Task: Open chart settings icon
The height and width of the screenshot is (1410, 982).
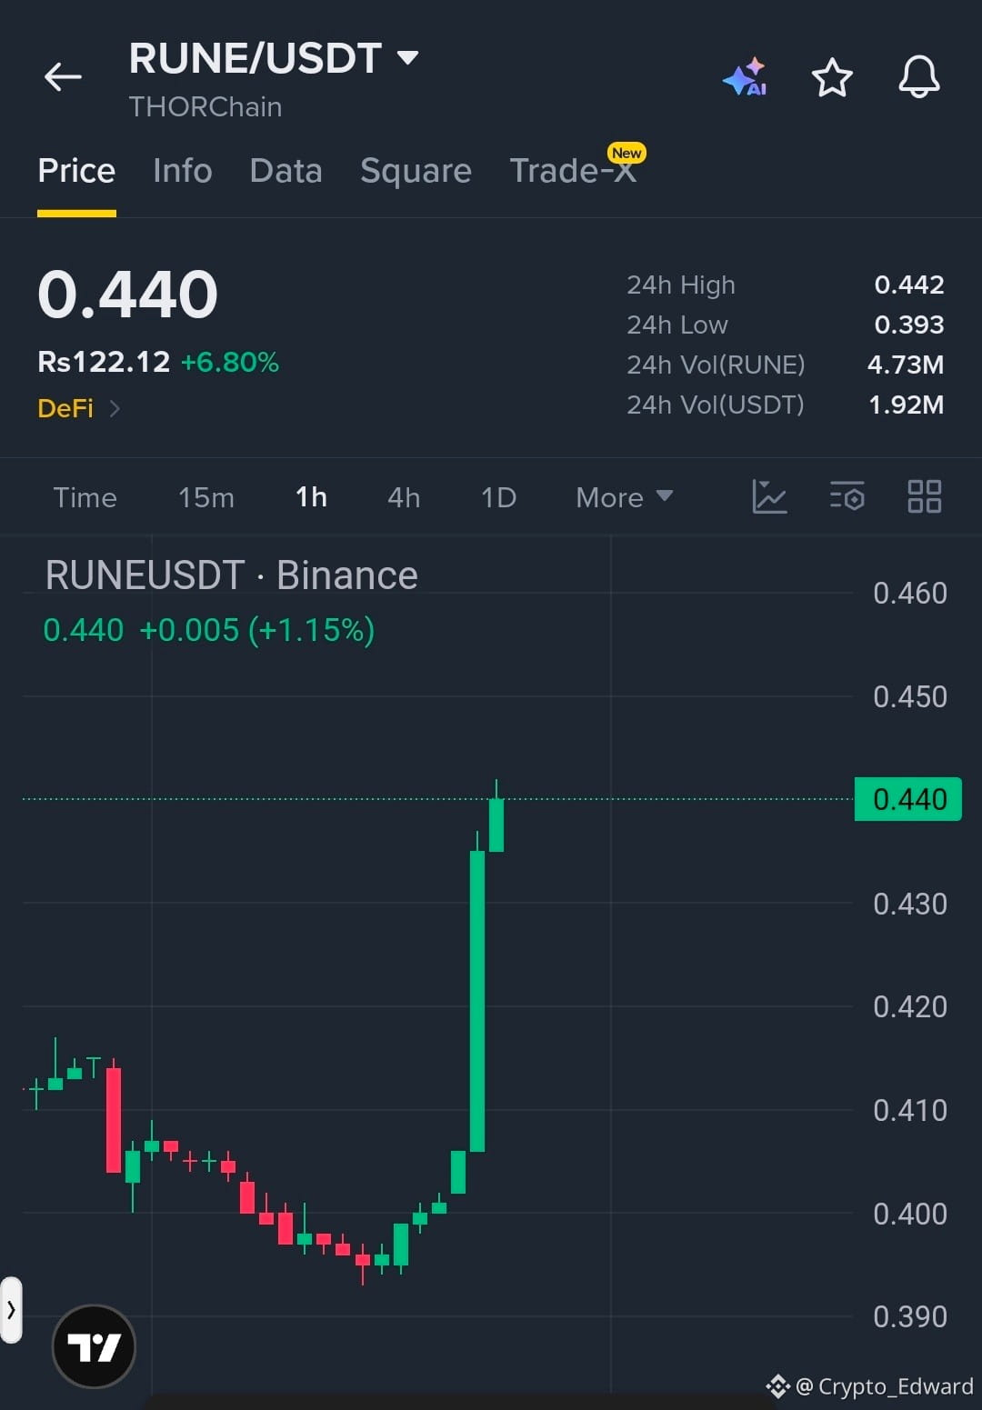Action: tap(847, 496)
